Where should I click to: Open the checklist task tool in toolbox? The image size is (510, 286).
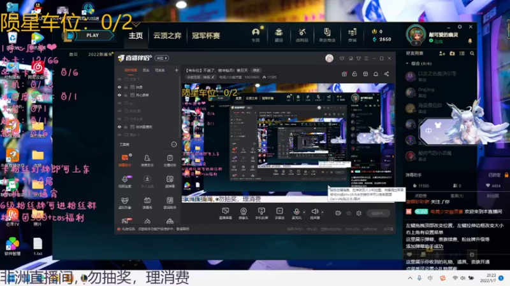pyautogui.click(x=170, y=160)
